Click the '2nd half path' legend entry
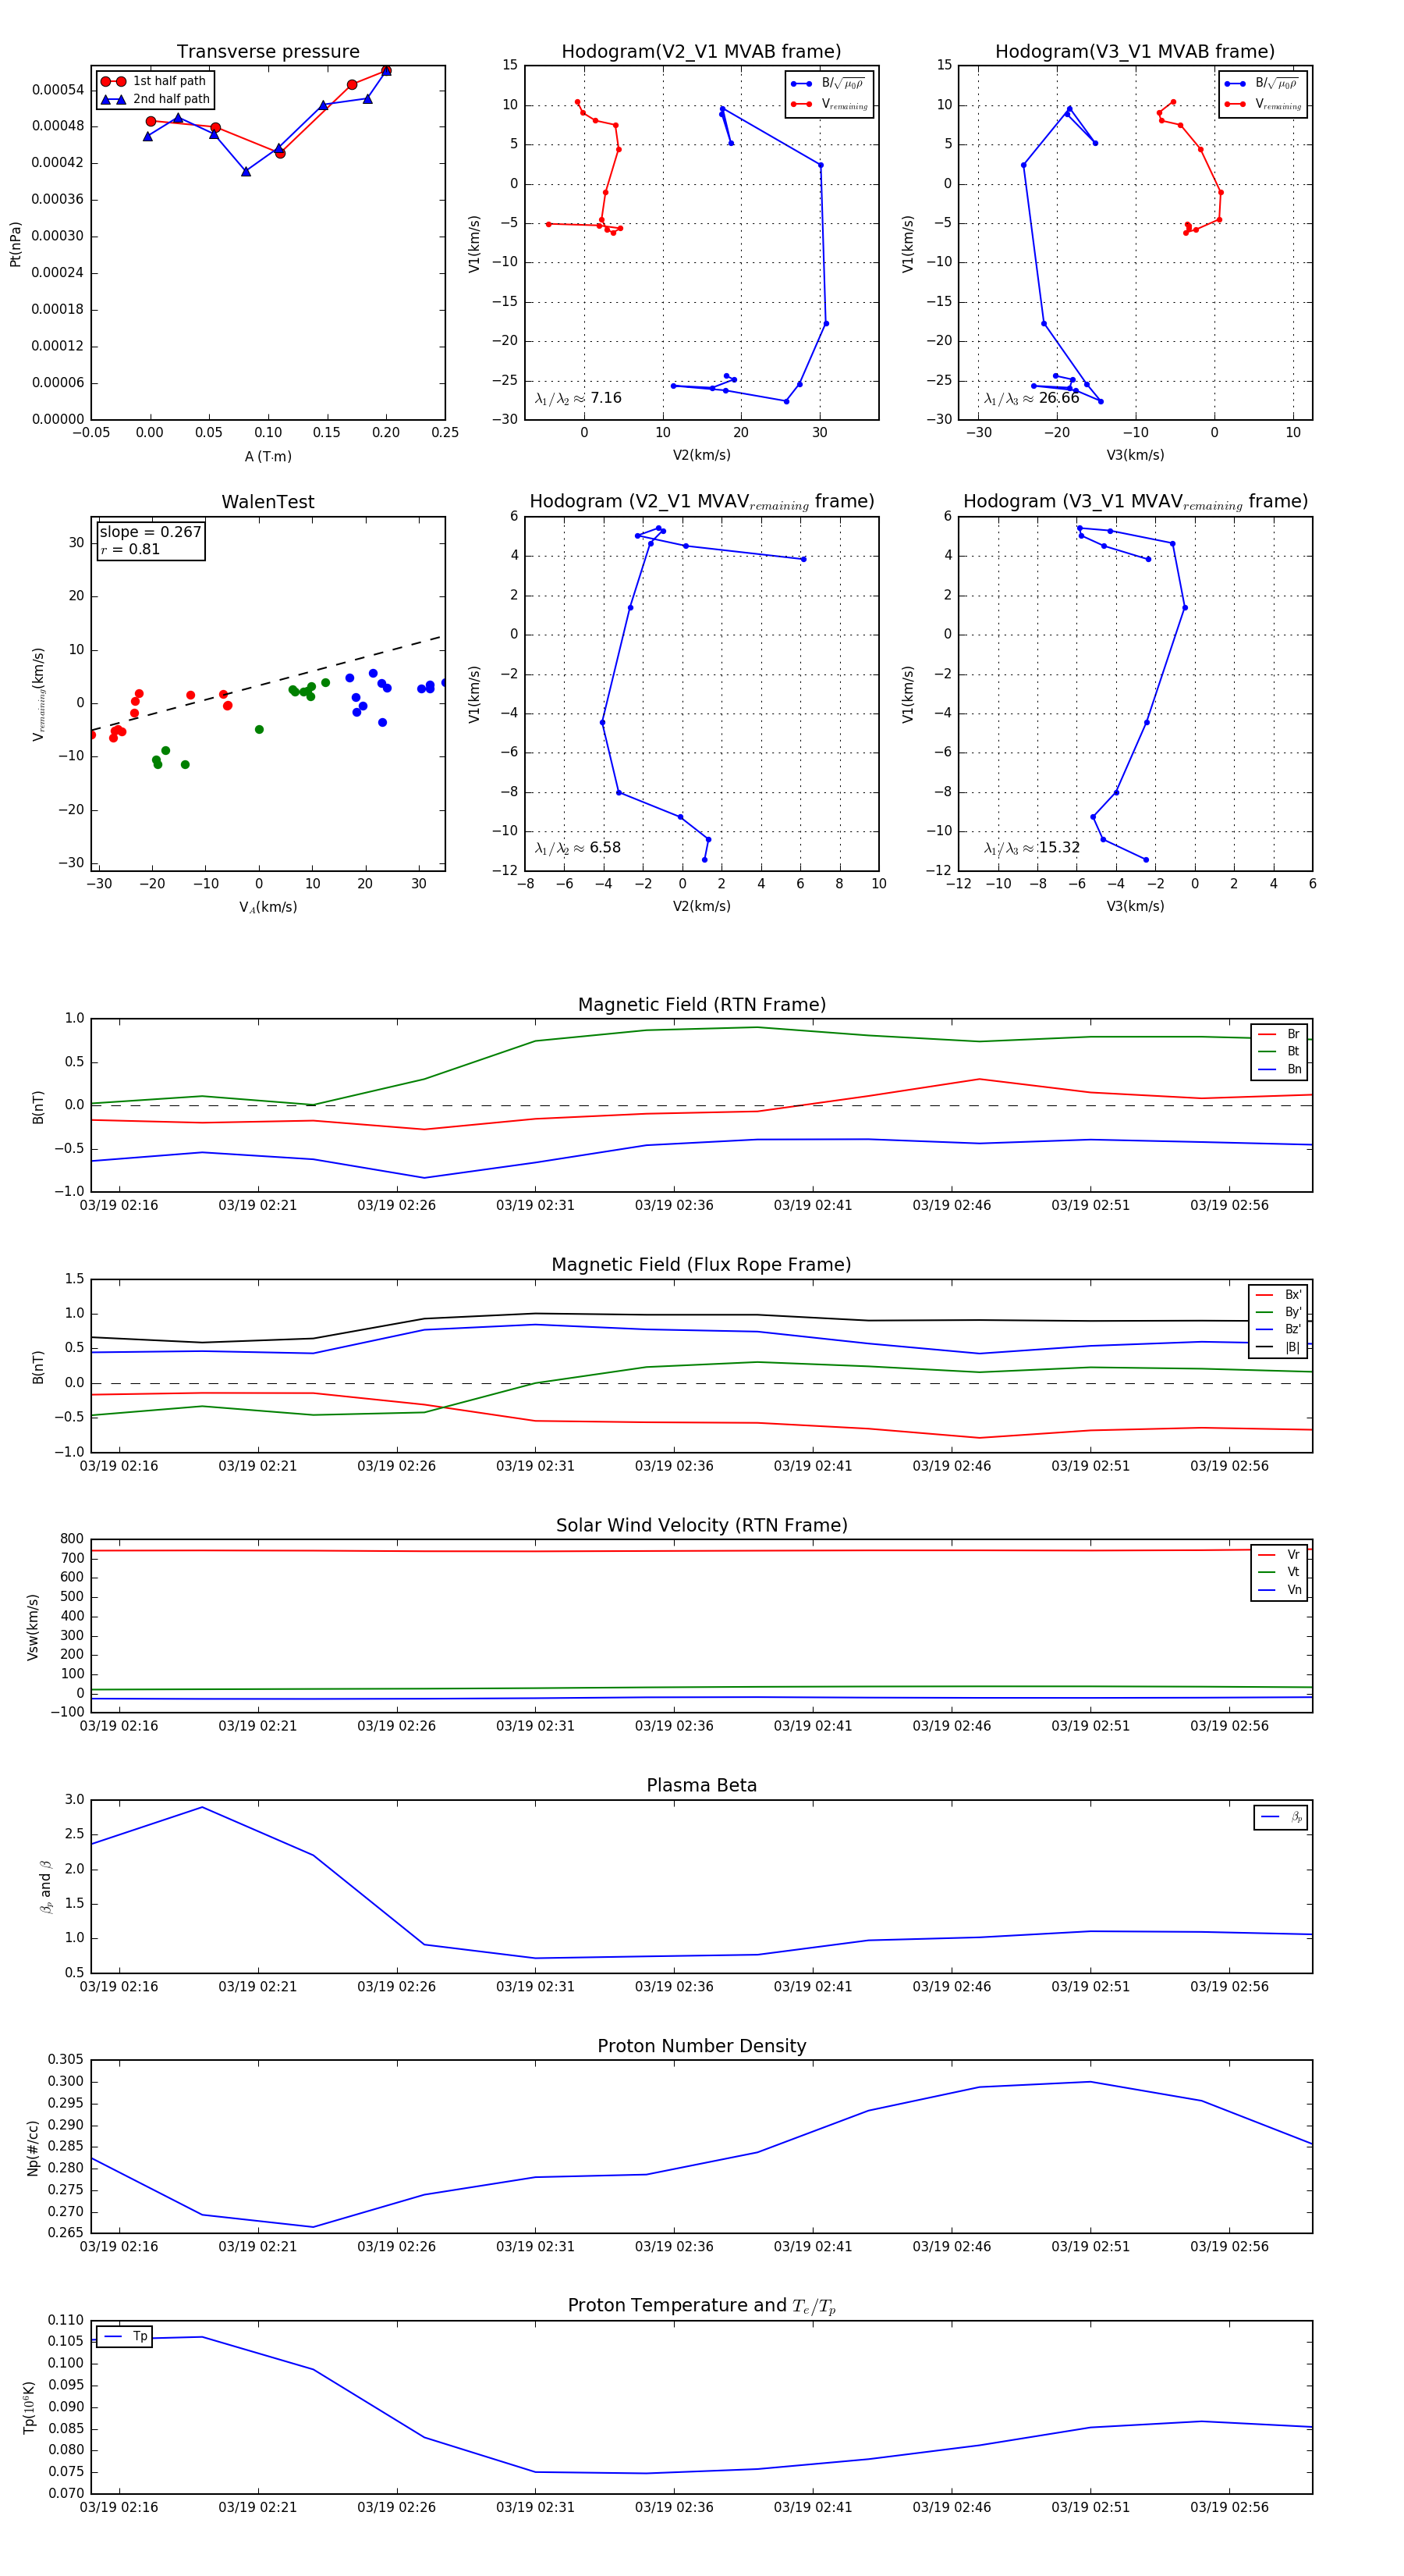 (x=156, y=99)
